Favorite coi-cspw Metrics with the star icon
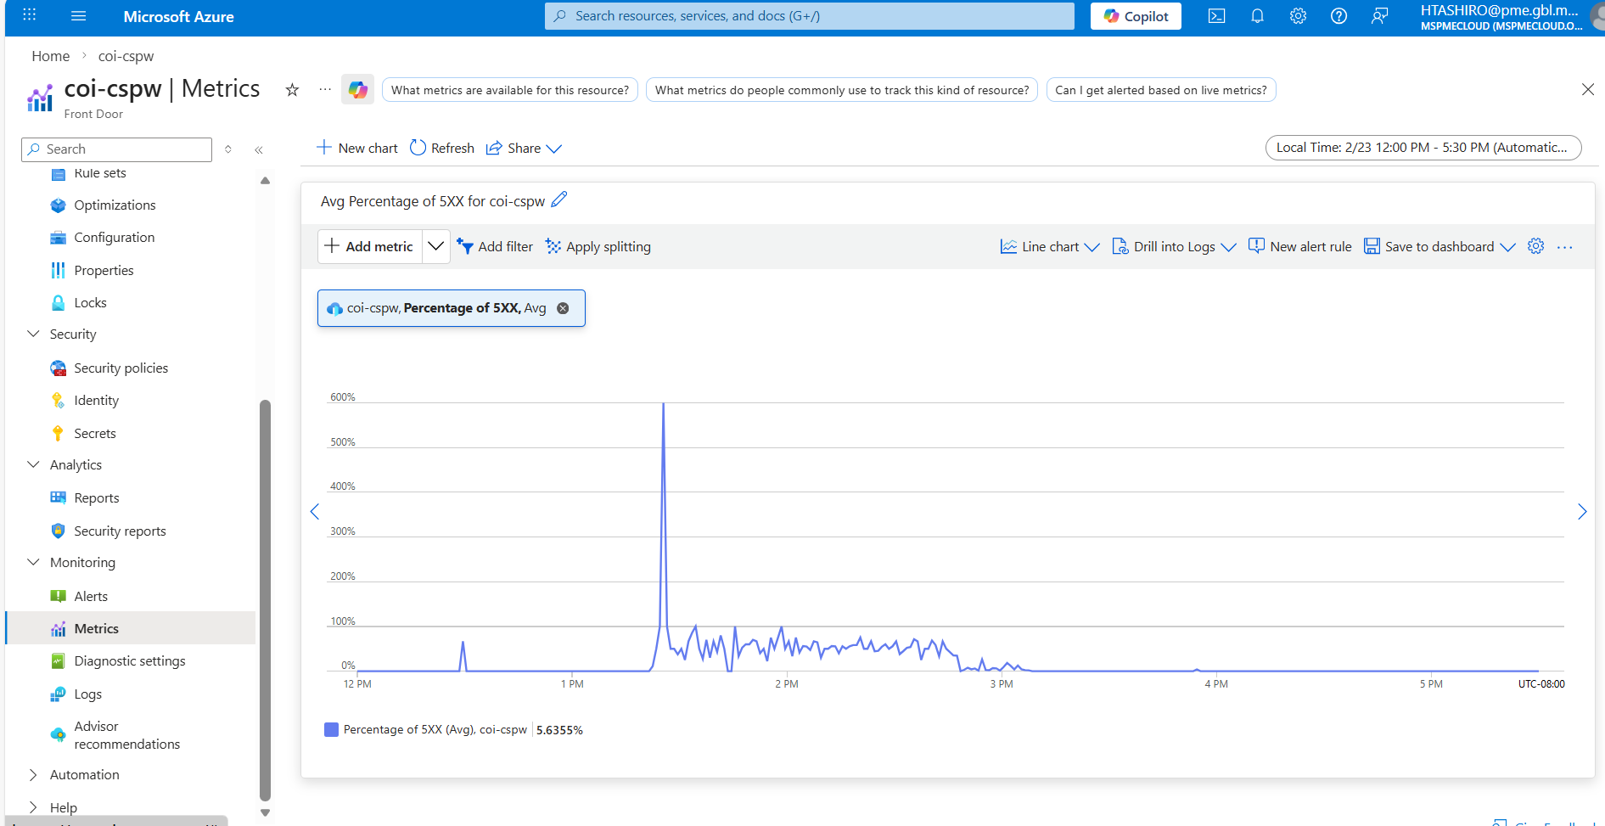The height and width of the screenshot is (826, 1605). 292,90
